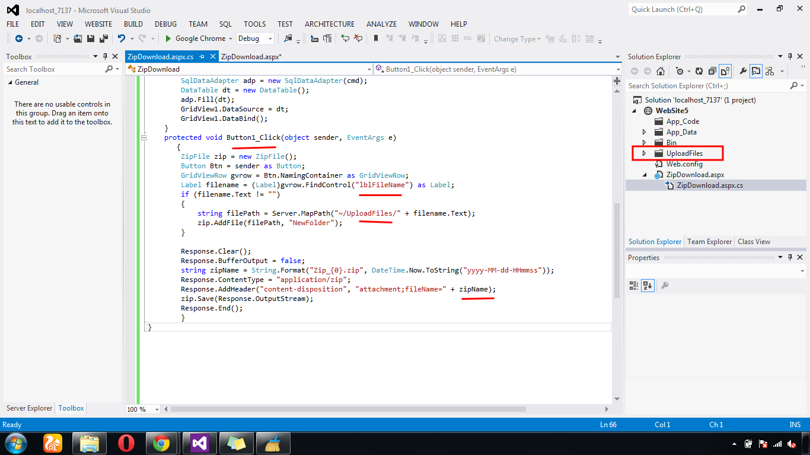
Task: Open Google Chrome from the taskbar
Action: pos(161,443)
